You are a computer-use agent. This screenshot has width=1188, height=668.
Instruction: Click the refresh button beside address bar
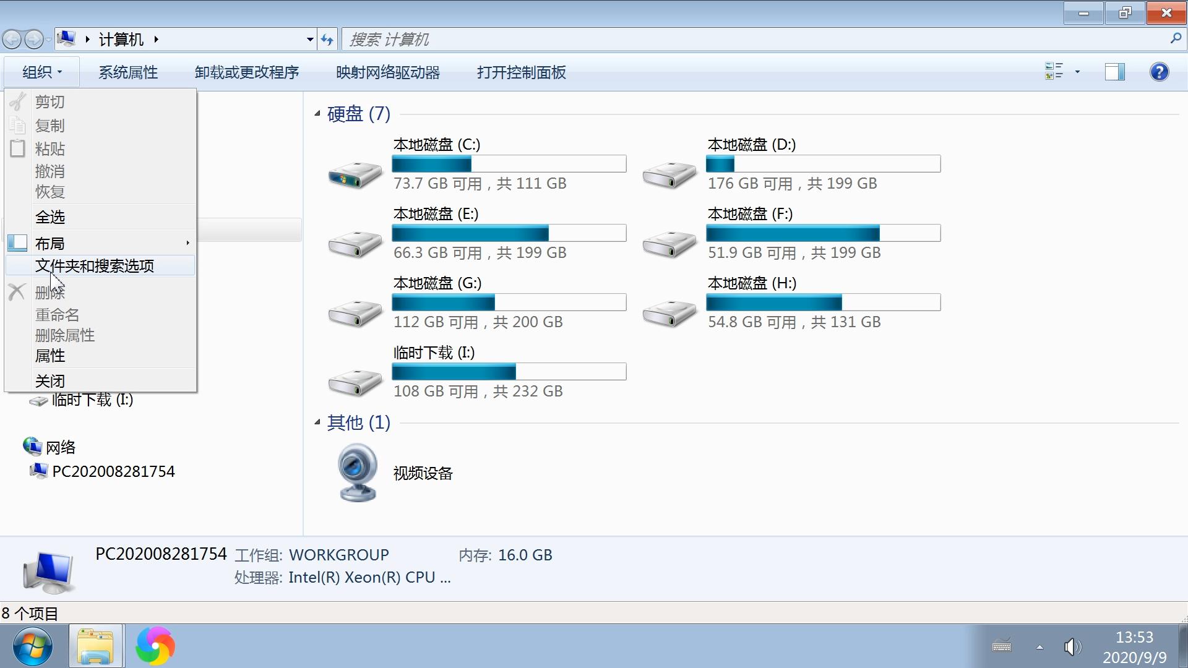[x=327, y=40]
